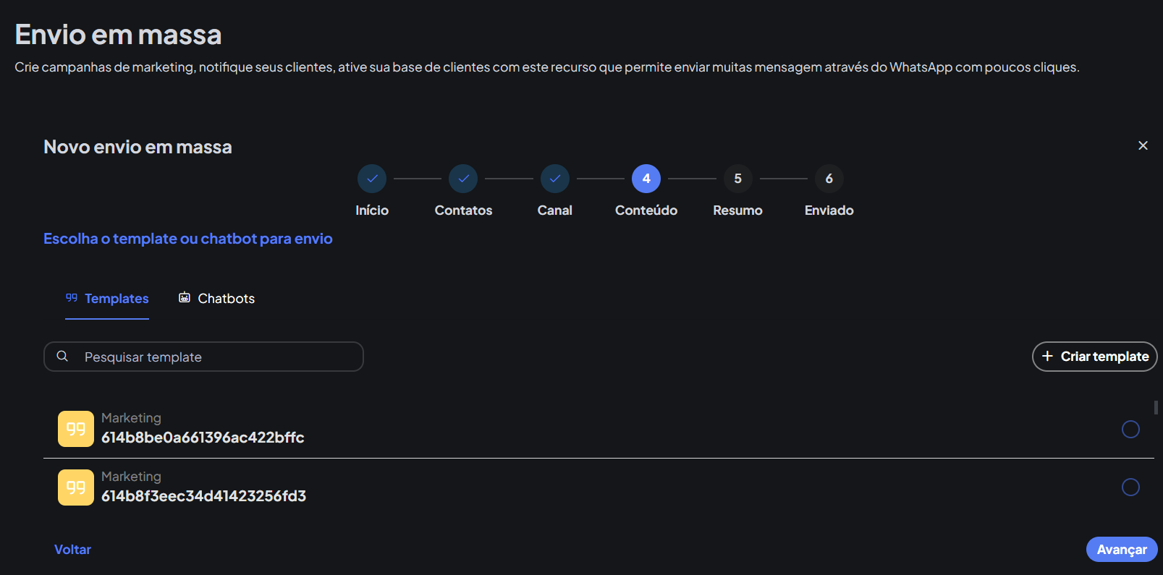Viewport: 1163px width, 575px height.
Task: Open the Templates tab
Action: (107, 299)
